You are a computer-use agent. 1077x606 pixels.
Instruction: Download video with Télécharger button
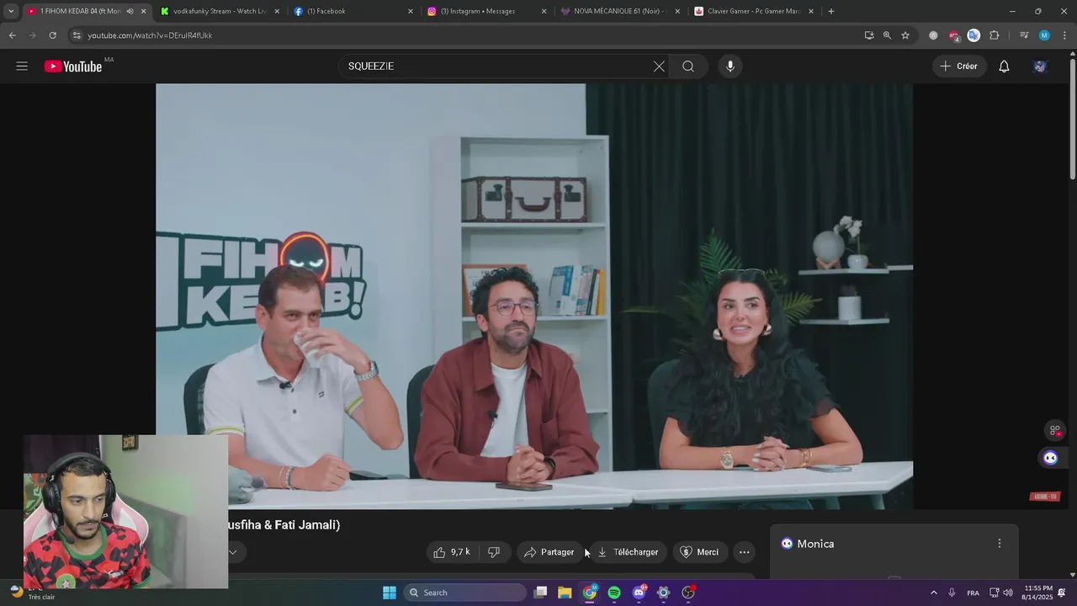coord(628,552)
